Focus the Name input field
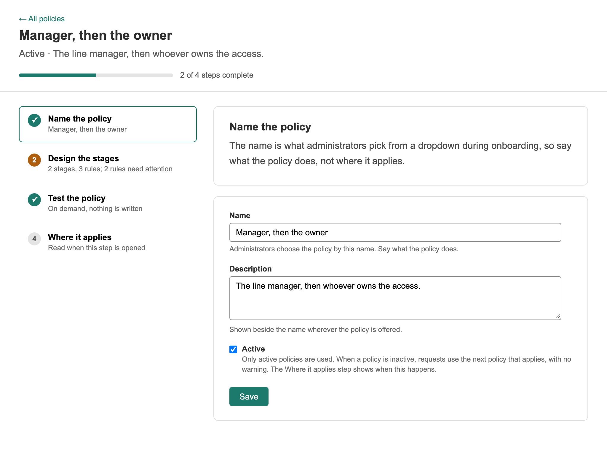Viewport: 607px width, 460px height. [x=395, y=232]
